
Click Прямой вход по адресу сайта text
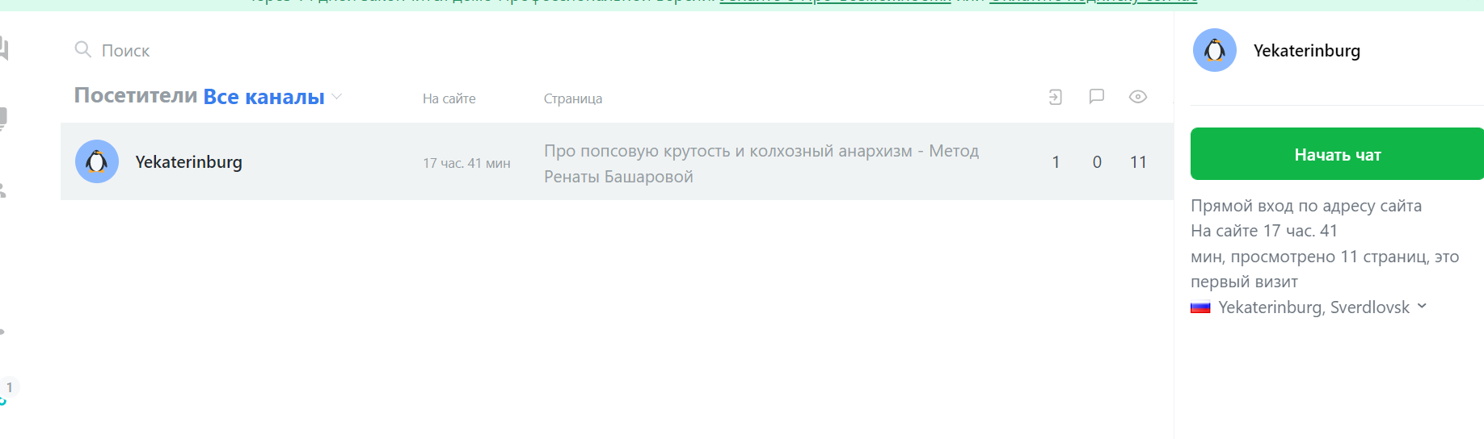pyautogui.click(x=1305, y=205)
